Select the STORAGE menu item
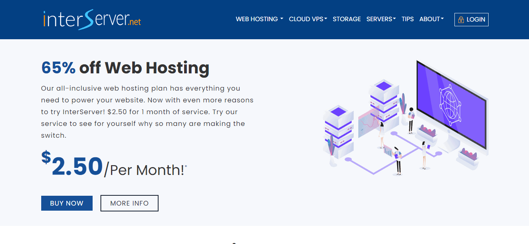The height and width of the screenshot is (244, 529). tap(347, 19)
